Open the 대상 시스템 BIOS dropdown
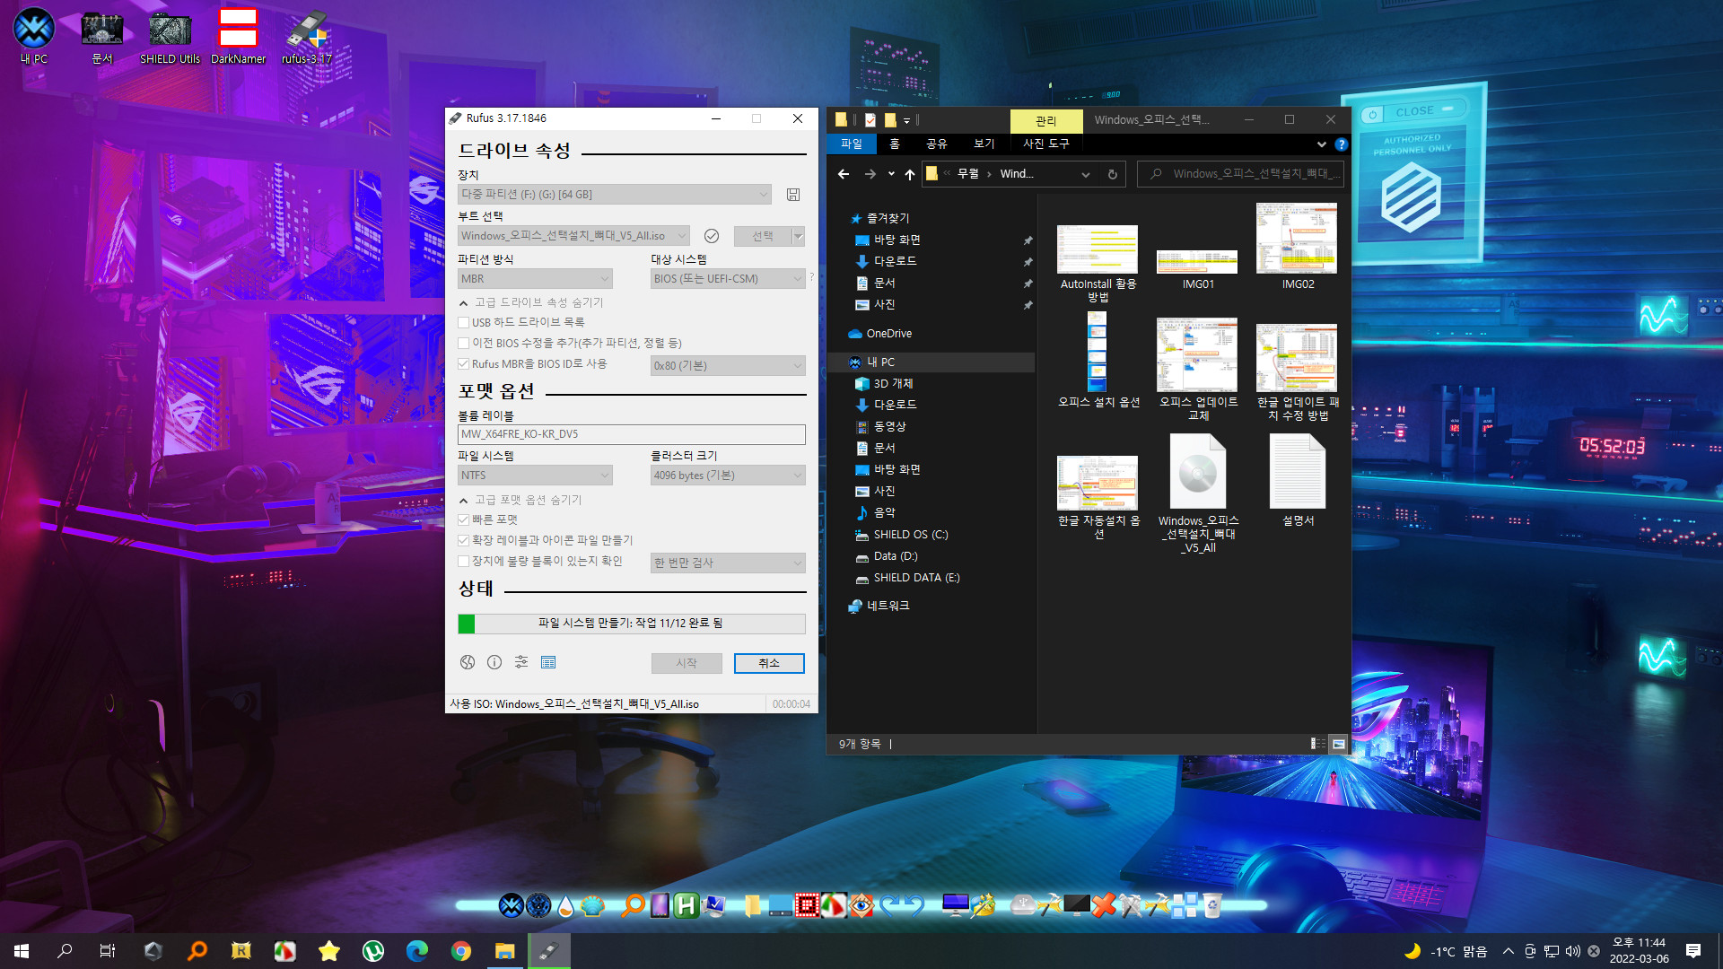The width and height of the screenshot is (1723, 969). (728, 279)
